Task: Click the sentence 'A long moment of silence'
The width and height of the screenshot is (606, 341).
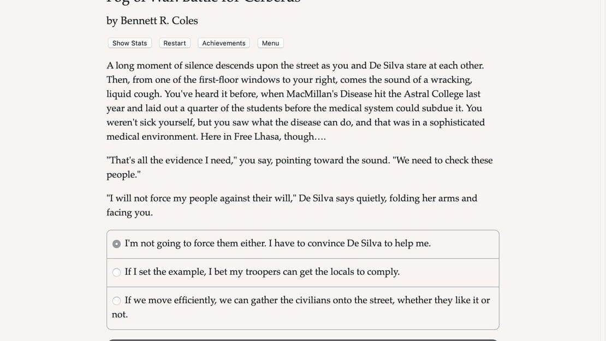Action: (295, 66)
